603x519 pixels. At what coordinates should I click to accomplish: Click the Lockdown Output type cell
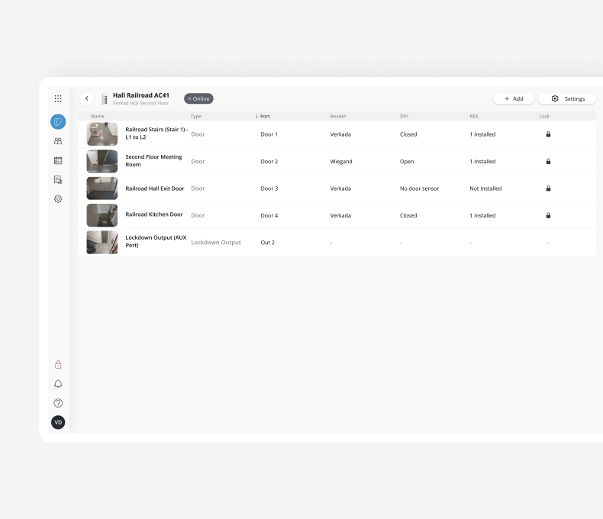coord(216,243)
